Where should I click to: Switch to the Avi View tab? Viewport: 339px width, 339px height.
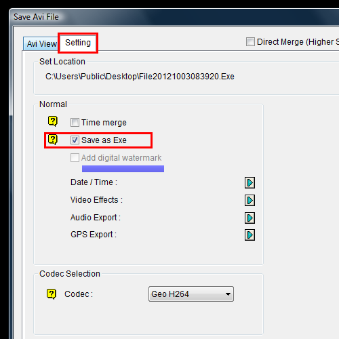(x=41, y=43)
